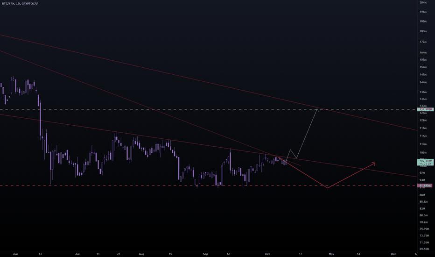Click the 97M price axis label
The image size is (435, 257).
pyautogui.click(x=422, y=173)
